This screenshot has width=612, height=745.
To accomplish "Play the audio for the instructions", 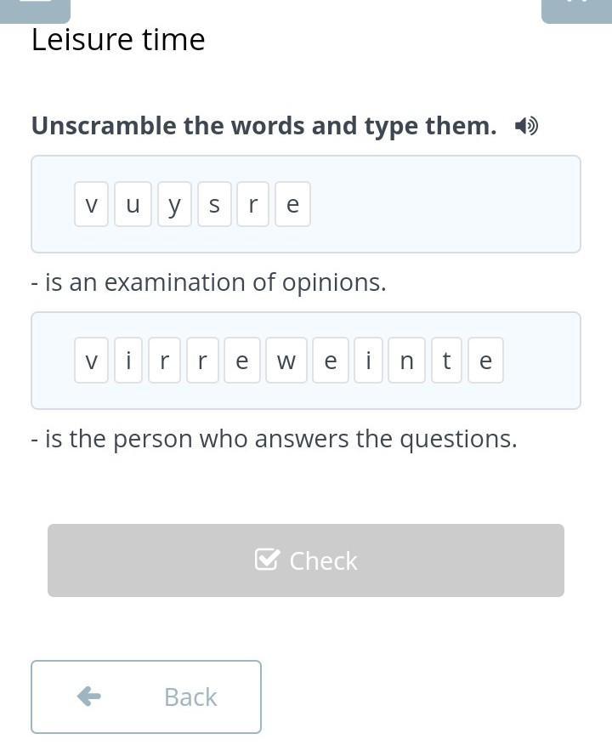I will point(526,127).
